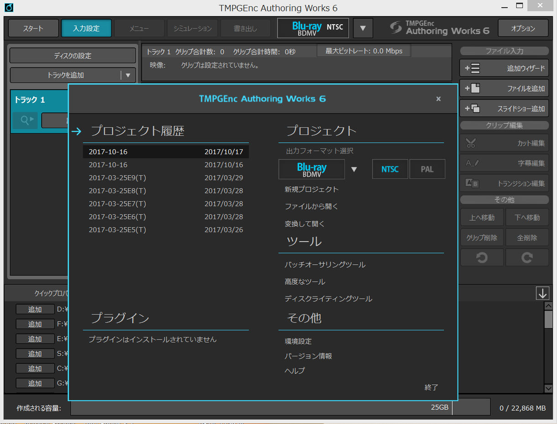
Task: Click the scrollbar down arrow in the lower panel
Action: (x=549, y=388)
